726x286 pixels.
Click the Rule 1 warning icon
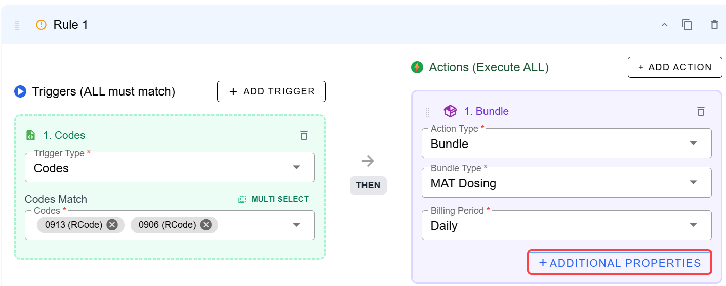(x=42, y=25)
